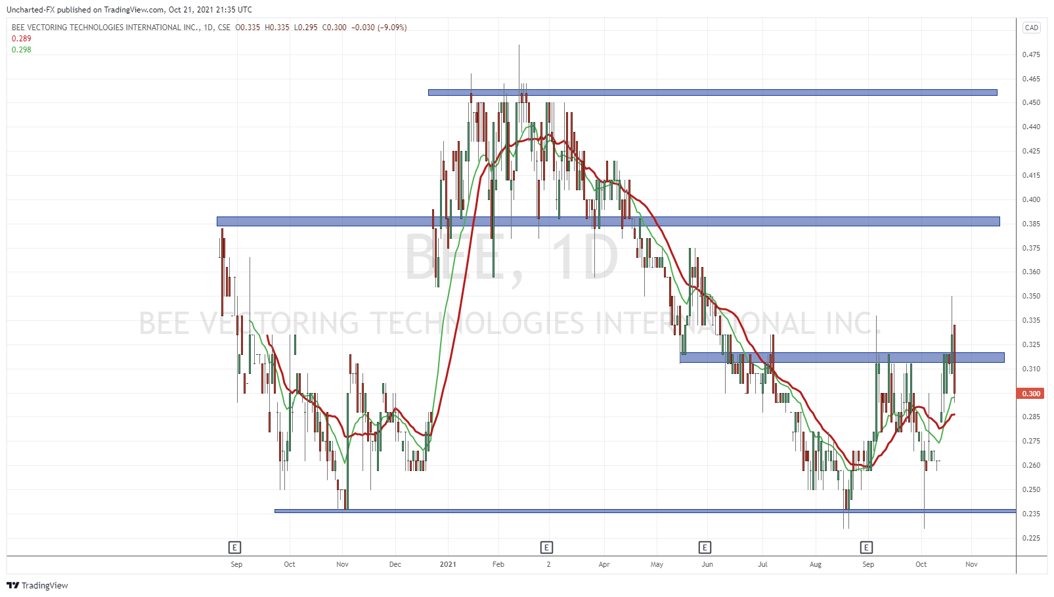Screen dimensions: 1054x597
Task: Click the 0.475 price axis label
Action: click(1031, 54)
